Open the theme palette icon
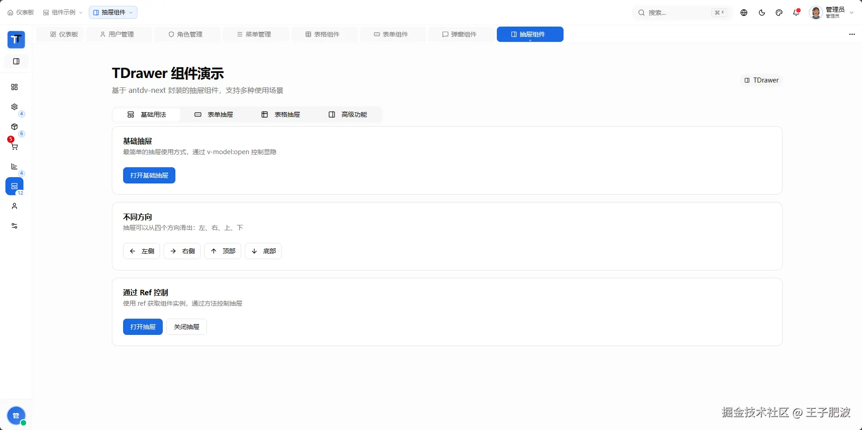 pos(779,13)
